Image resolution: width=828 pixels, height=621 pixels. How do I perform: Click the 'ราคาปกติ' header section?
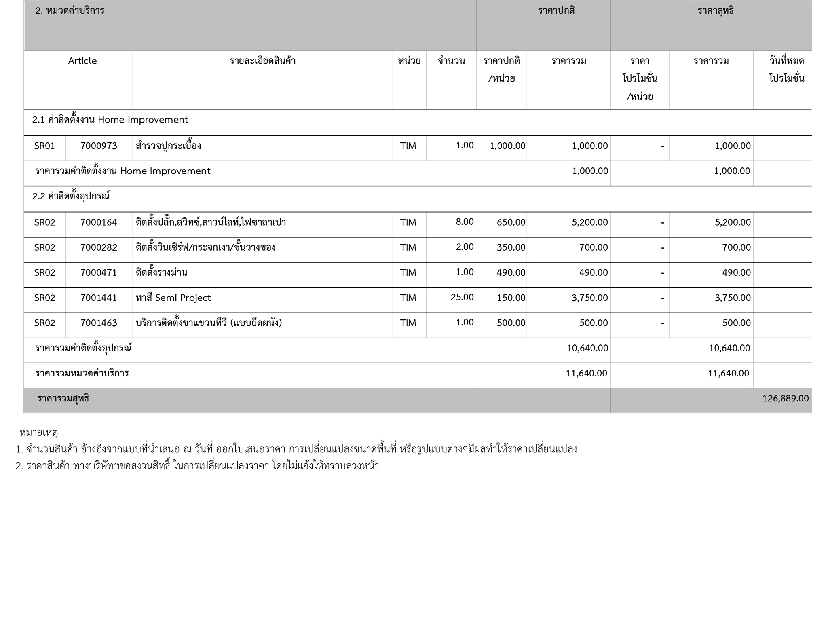click(556, 11)
